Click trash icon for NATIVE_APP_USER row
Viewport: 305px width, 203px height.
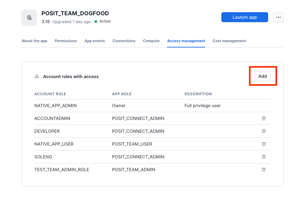click(x=263, y=144)
